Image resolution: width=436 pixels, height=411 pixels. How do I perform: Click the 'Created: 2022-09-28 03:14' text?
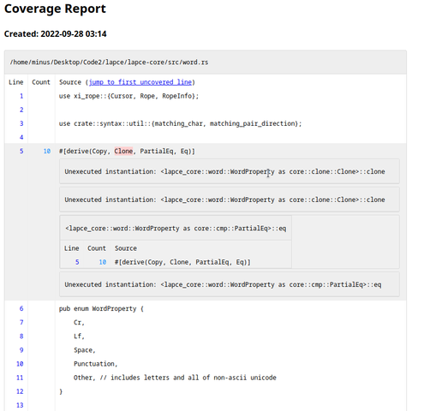[x=55, y=34]
